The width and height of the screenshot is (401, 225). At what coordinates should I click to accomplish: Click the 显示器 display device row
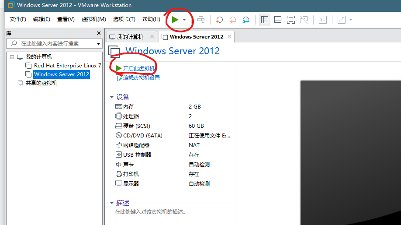tap(173, 184)
